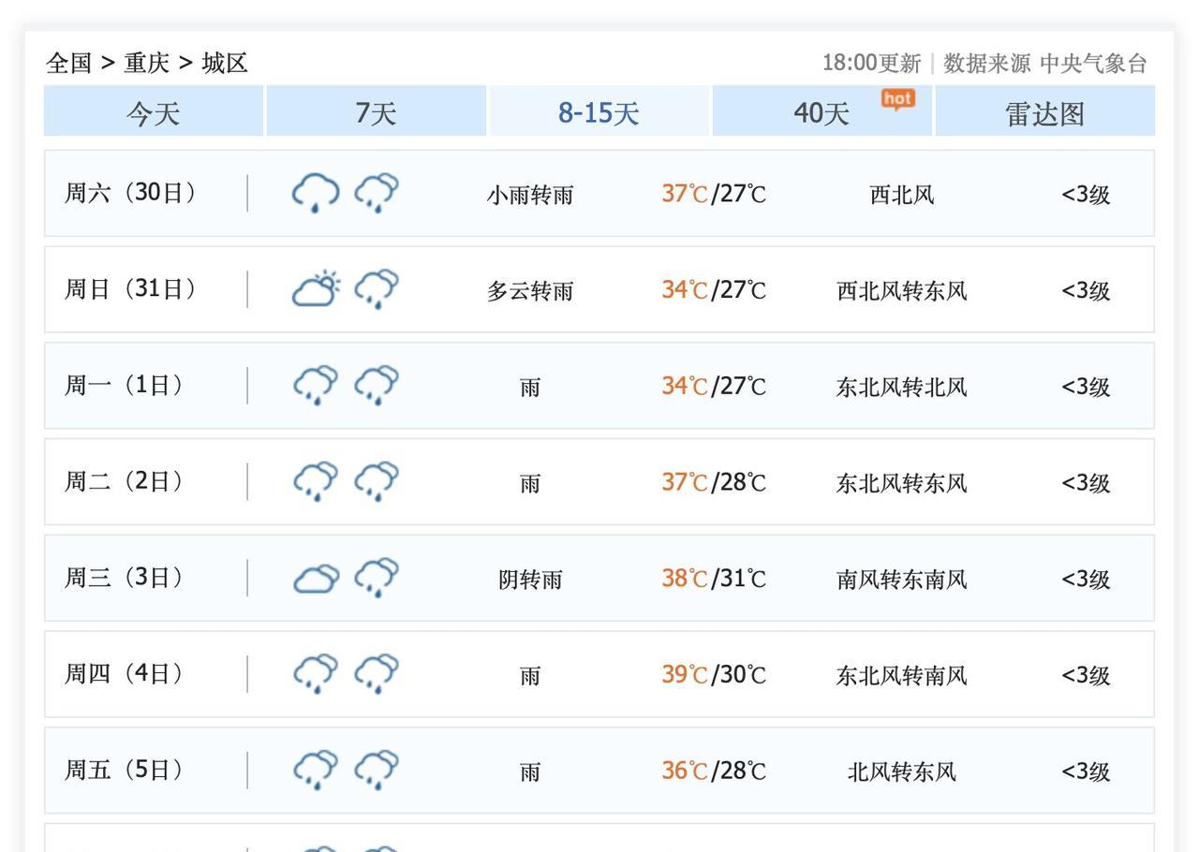The image size is (1199, 852).
Task: Click the first rain icon for 周二 2日
Action: click(316, 482)
